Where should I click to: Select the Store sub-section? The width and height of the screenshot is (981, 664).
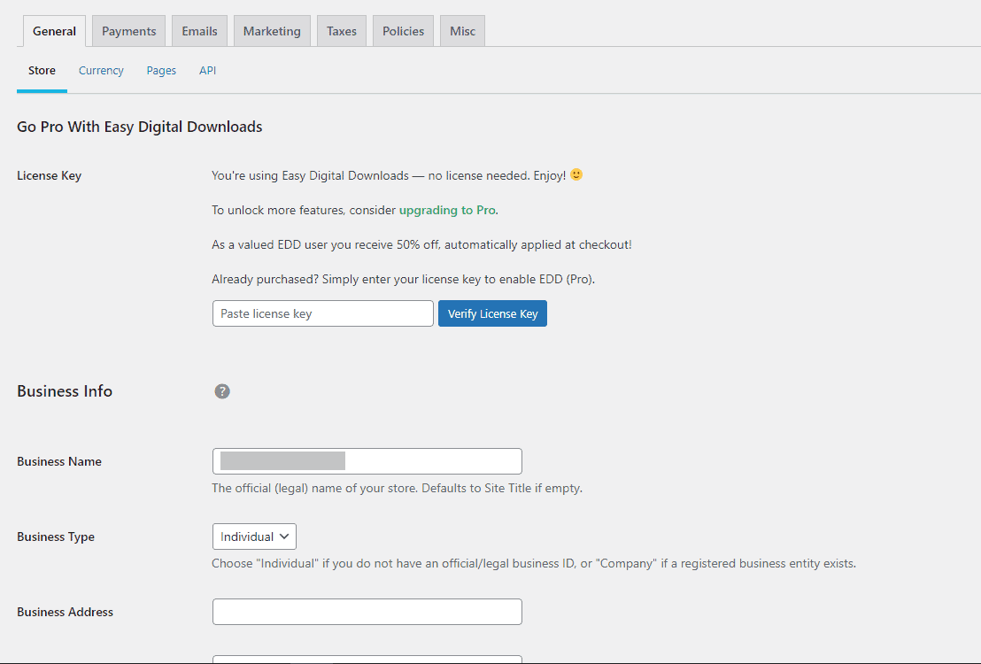(42, 71)
